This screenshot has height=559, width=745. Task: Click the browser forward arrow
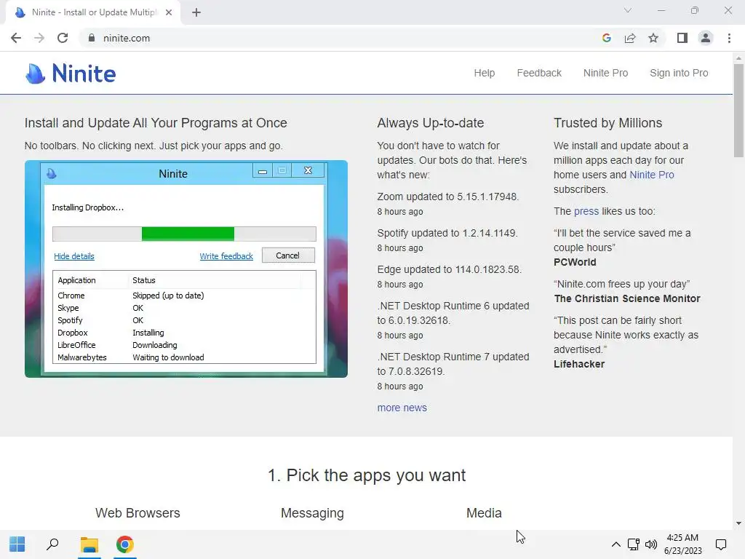[39, 38]
